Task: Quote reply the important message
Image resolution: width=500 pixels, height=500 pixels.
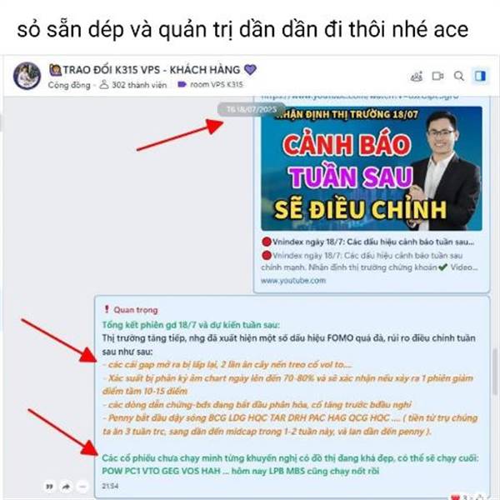Action: [49, 487]
